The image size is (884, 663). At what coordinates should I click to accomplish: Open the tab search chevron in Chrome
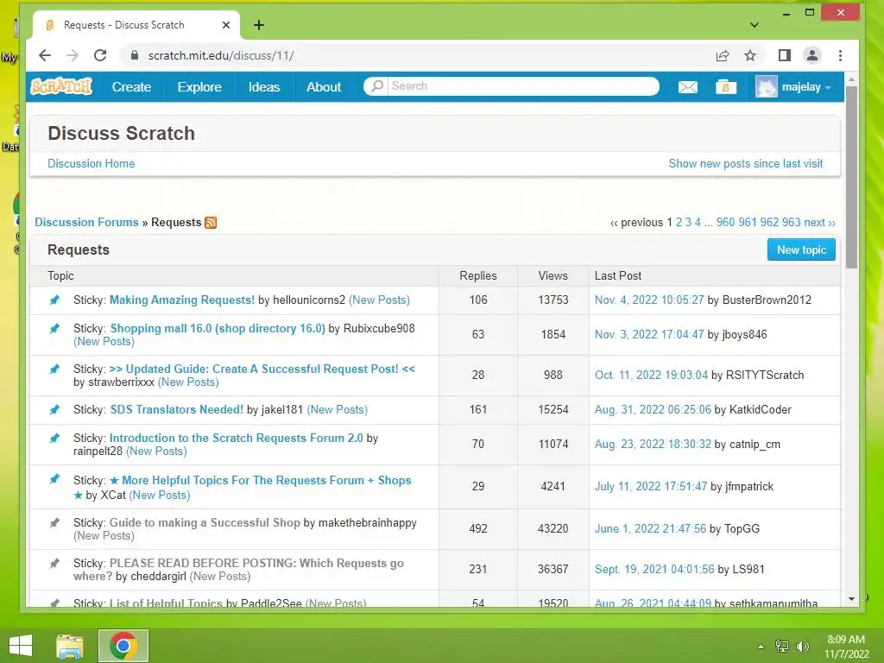coord(755,25)
